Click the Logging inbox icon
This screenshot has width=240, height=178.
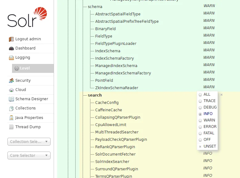point(11,58)
